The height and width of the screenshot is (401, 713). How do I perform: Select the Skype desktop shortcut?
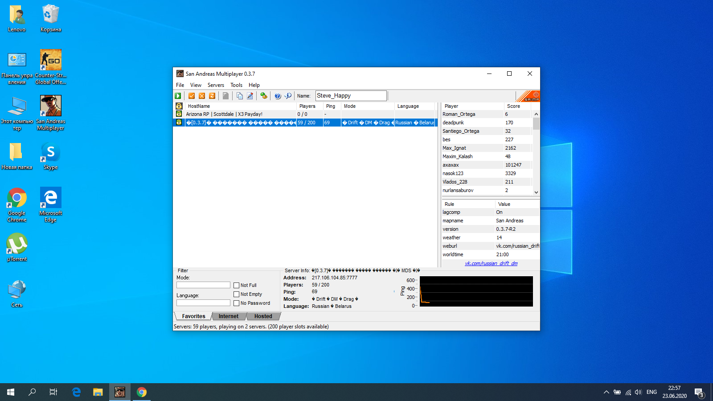(x=51, y=156)
